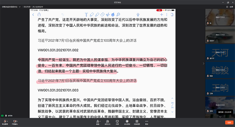Select the Highlighter tool
This screenshot has height=127, width=235.
97,14
